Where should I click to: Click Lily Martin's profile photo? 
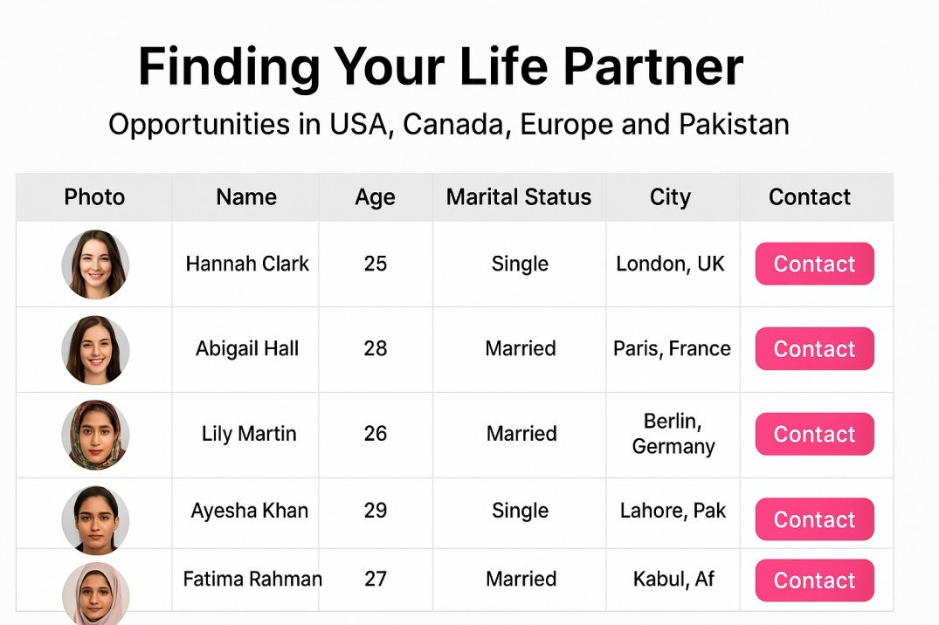tap(94, 434)
